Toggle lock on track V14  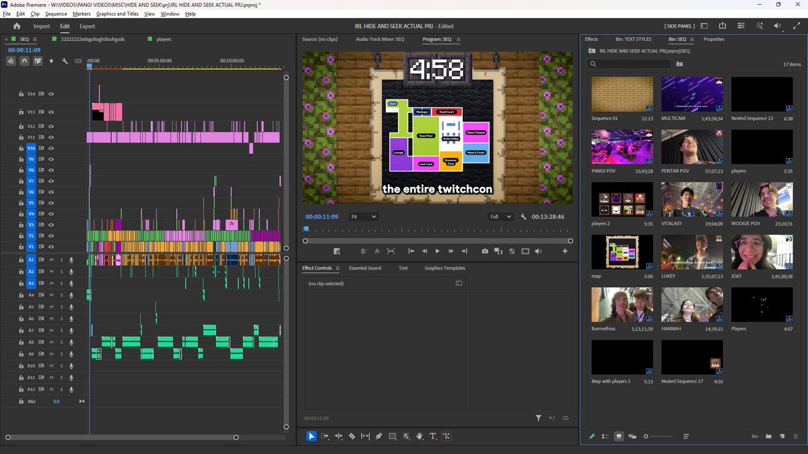22,94
